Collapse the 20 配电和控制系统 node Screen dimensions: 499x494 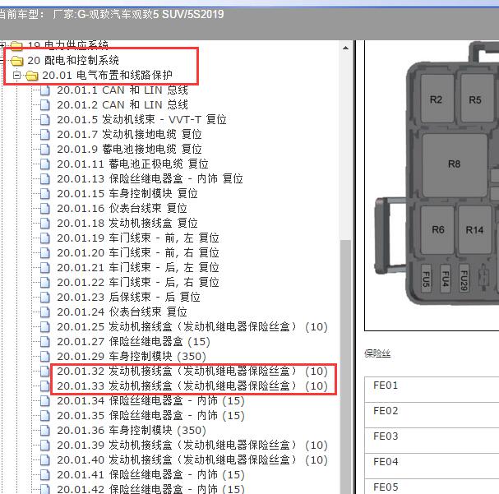(x=1, y=61)
